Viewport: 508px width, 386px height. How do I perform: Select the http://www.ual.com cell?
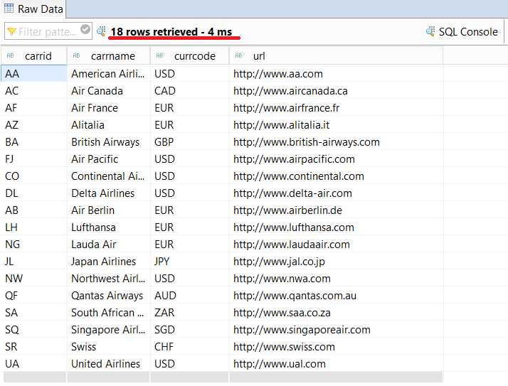pyautogui.click(x=336, y=364)
